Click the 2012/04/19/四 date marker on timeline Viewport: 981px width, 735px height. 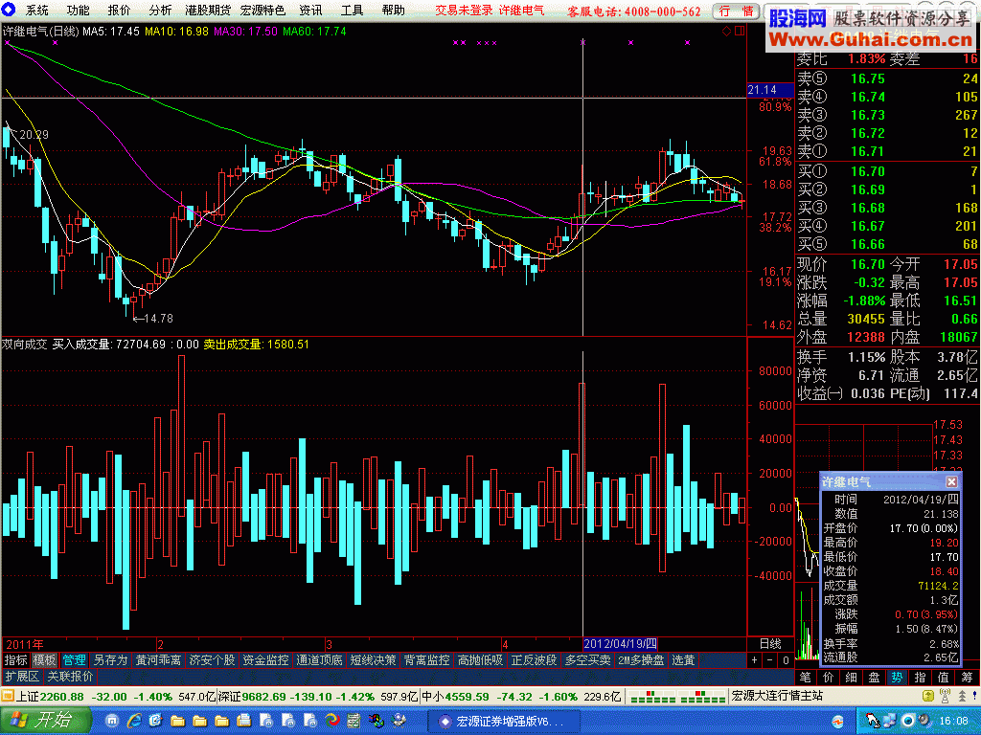[620, 644]
